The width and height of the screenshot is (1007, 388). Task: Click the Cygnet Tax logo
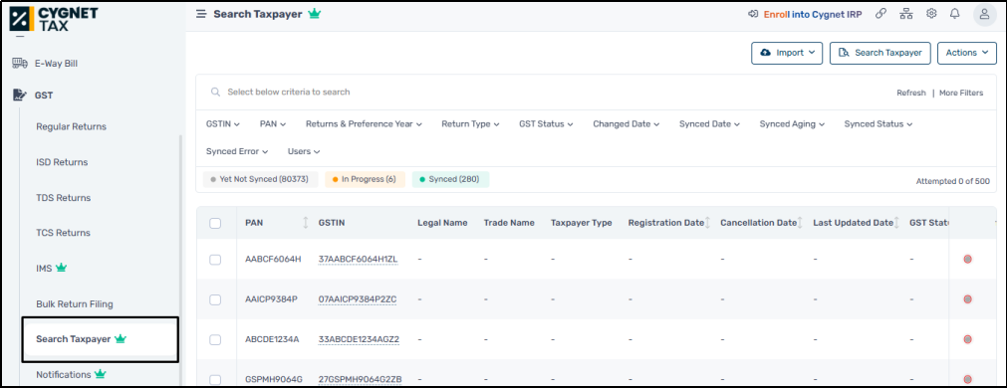click(x=53, y=19)
